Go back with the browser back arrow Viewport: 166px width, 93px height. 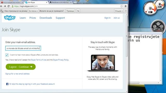(x=1, y=6)
